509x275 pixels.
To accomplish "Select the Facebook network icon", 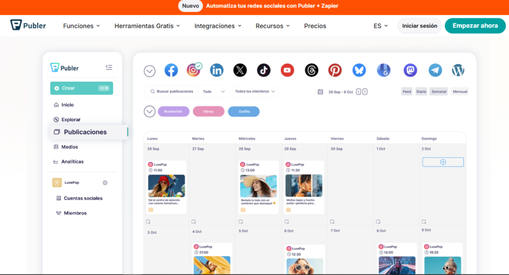I will pos(171,70).
